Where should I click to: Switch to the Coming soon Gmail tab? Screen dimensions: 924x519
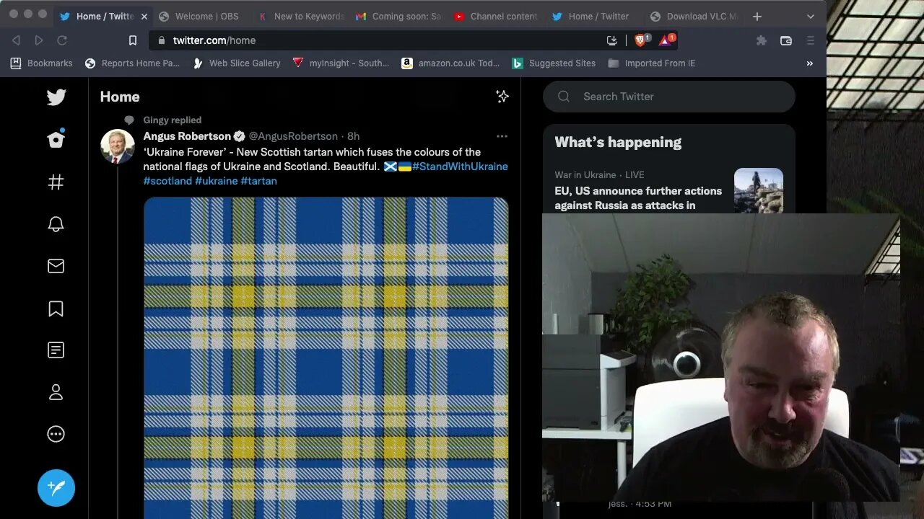pyautogui.click(x=398, y=16)
